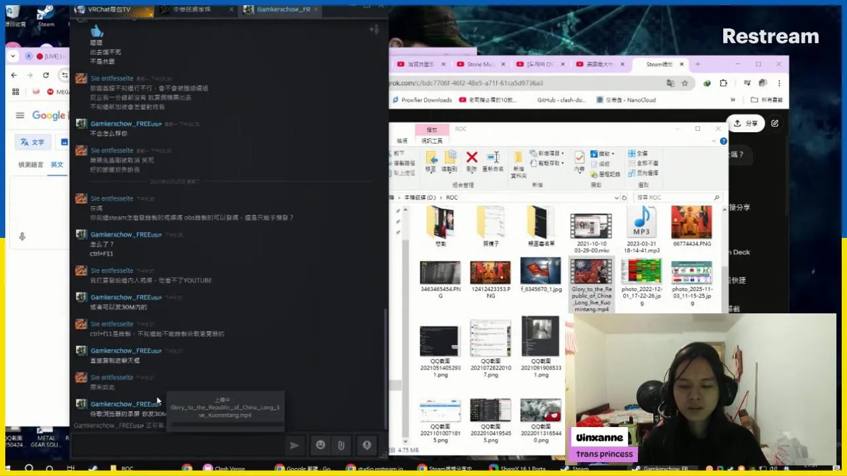Click Select all in the Explorer ribbon
Viewport: 847px width, 476px height.
point(638,153)
